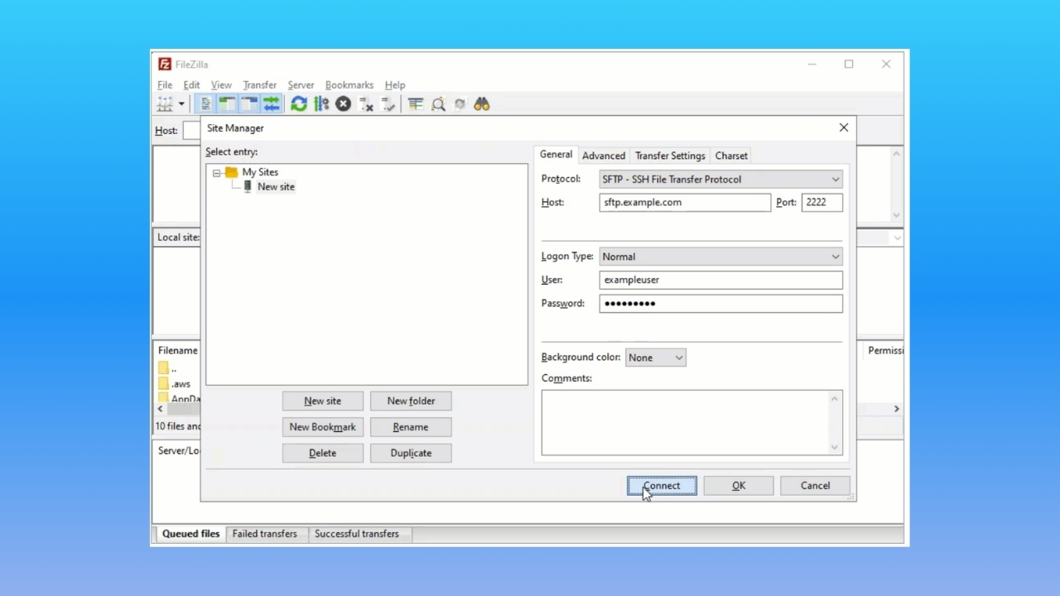Open the Site Manager toolbar icon
This screenshot has width=1060, height=596.
pyautogui.click(x=165, y=104)
